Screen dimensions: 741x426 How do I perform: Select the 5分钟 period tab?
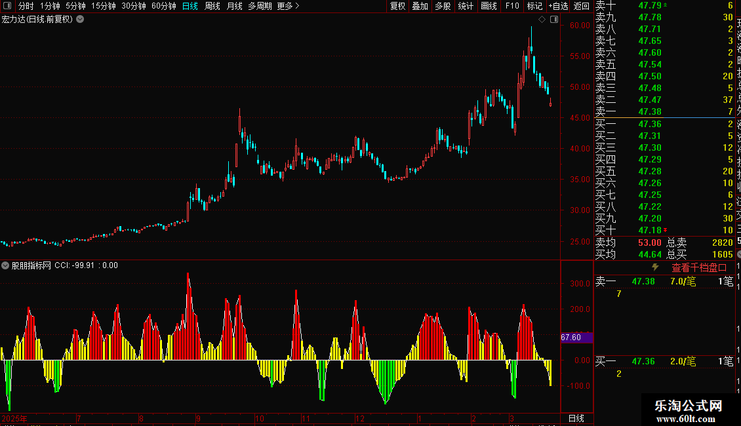(75, 6)
